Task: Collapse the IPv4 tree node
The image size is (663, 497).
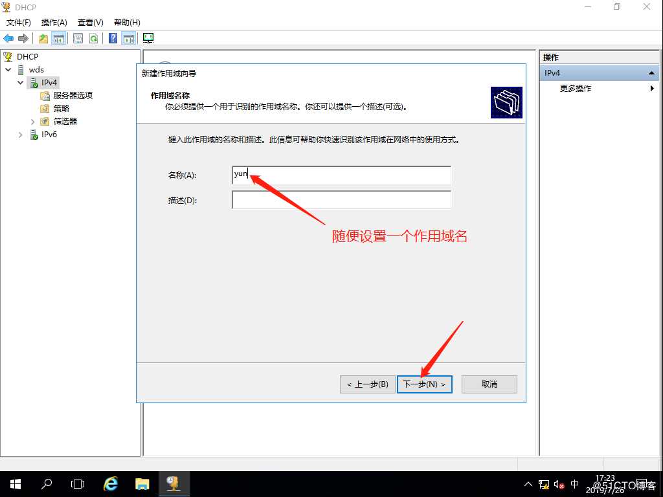Action: [20, 82]
